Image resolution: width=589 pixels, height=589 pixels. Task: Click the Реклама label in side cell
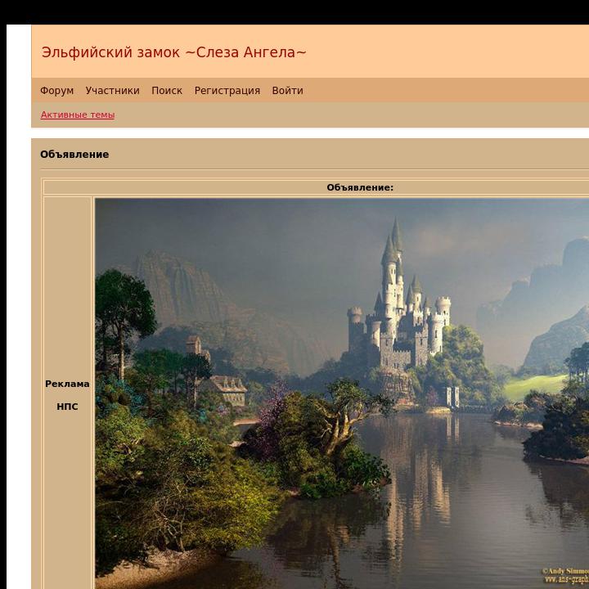67,384
